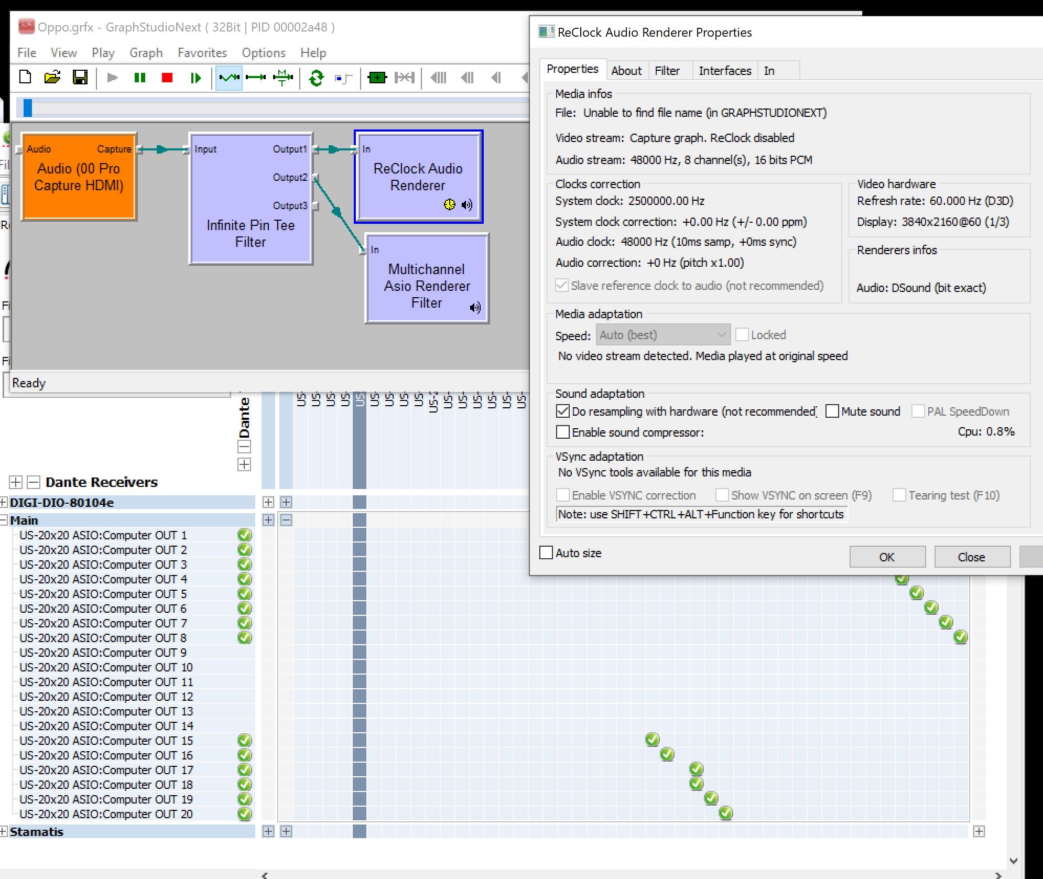The height and width of the screenshot is (879, 1043).
Task: Click the seek bar slider handle
Action: [28, 108]
